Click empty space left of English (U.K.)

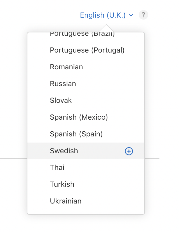tap(42, 15)
